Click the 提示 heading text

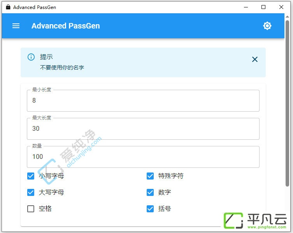46,57
